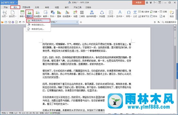The height and width of the screenshot is (115, 178).
Task: Switch to the 视图 tab
Action: [57, 7]
